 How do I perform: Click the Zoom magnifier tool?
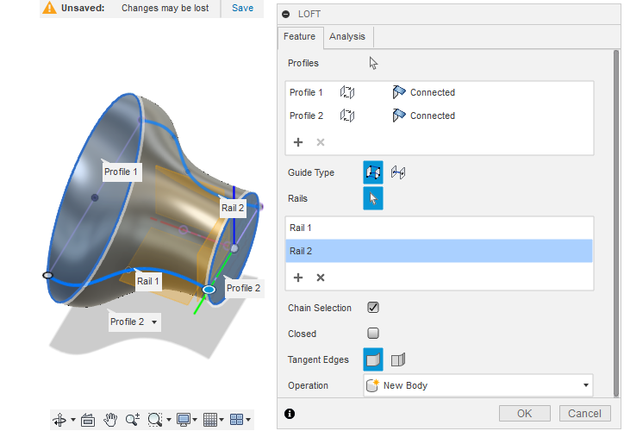132,420
